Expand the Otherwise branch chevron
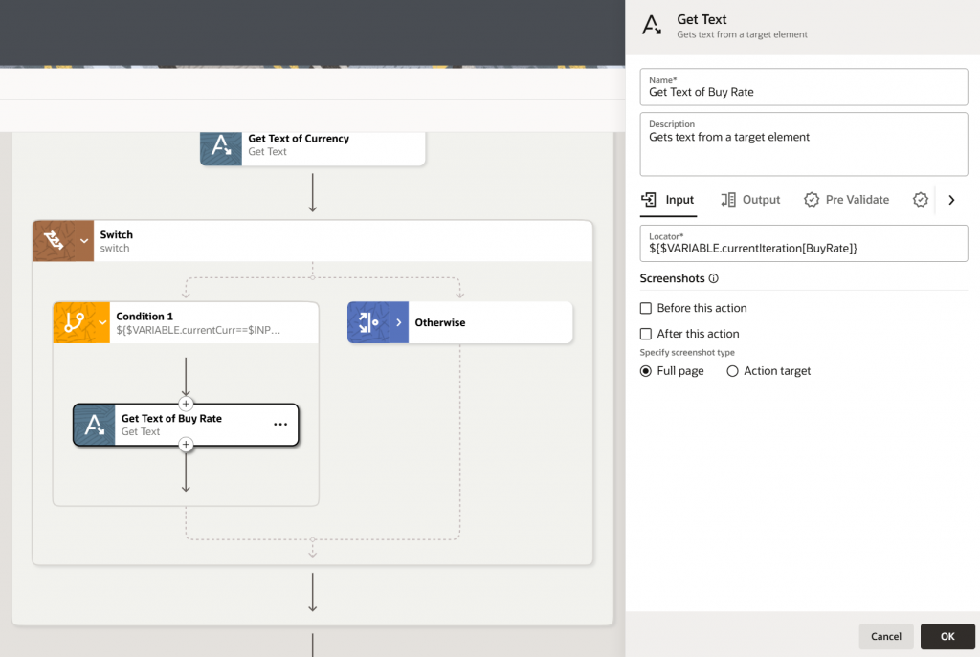This screenshot has height=657, width=980. point(399,323)
